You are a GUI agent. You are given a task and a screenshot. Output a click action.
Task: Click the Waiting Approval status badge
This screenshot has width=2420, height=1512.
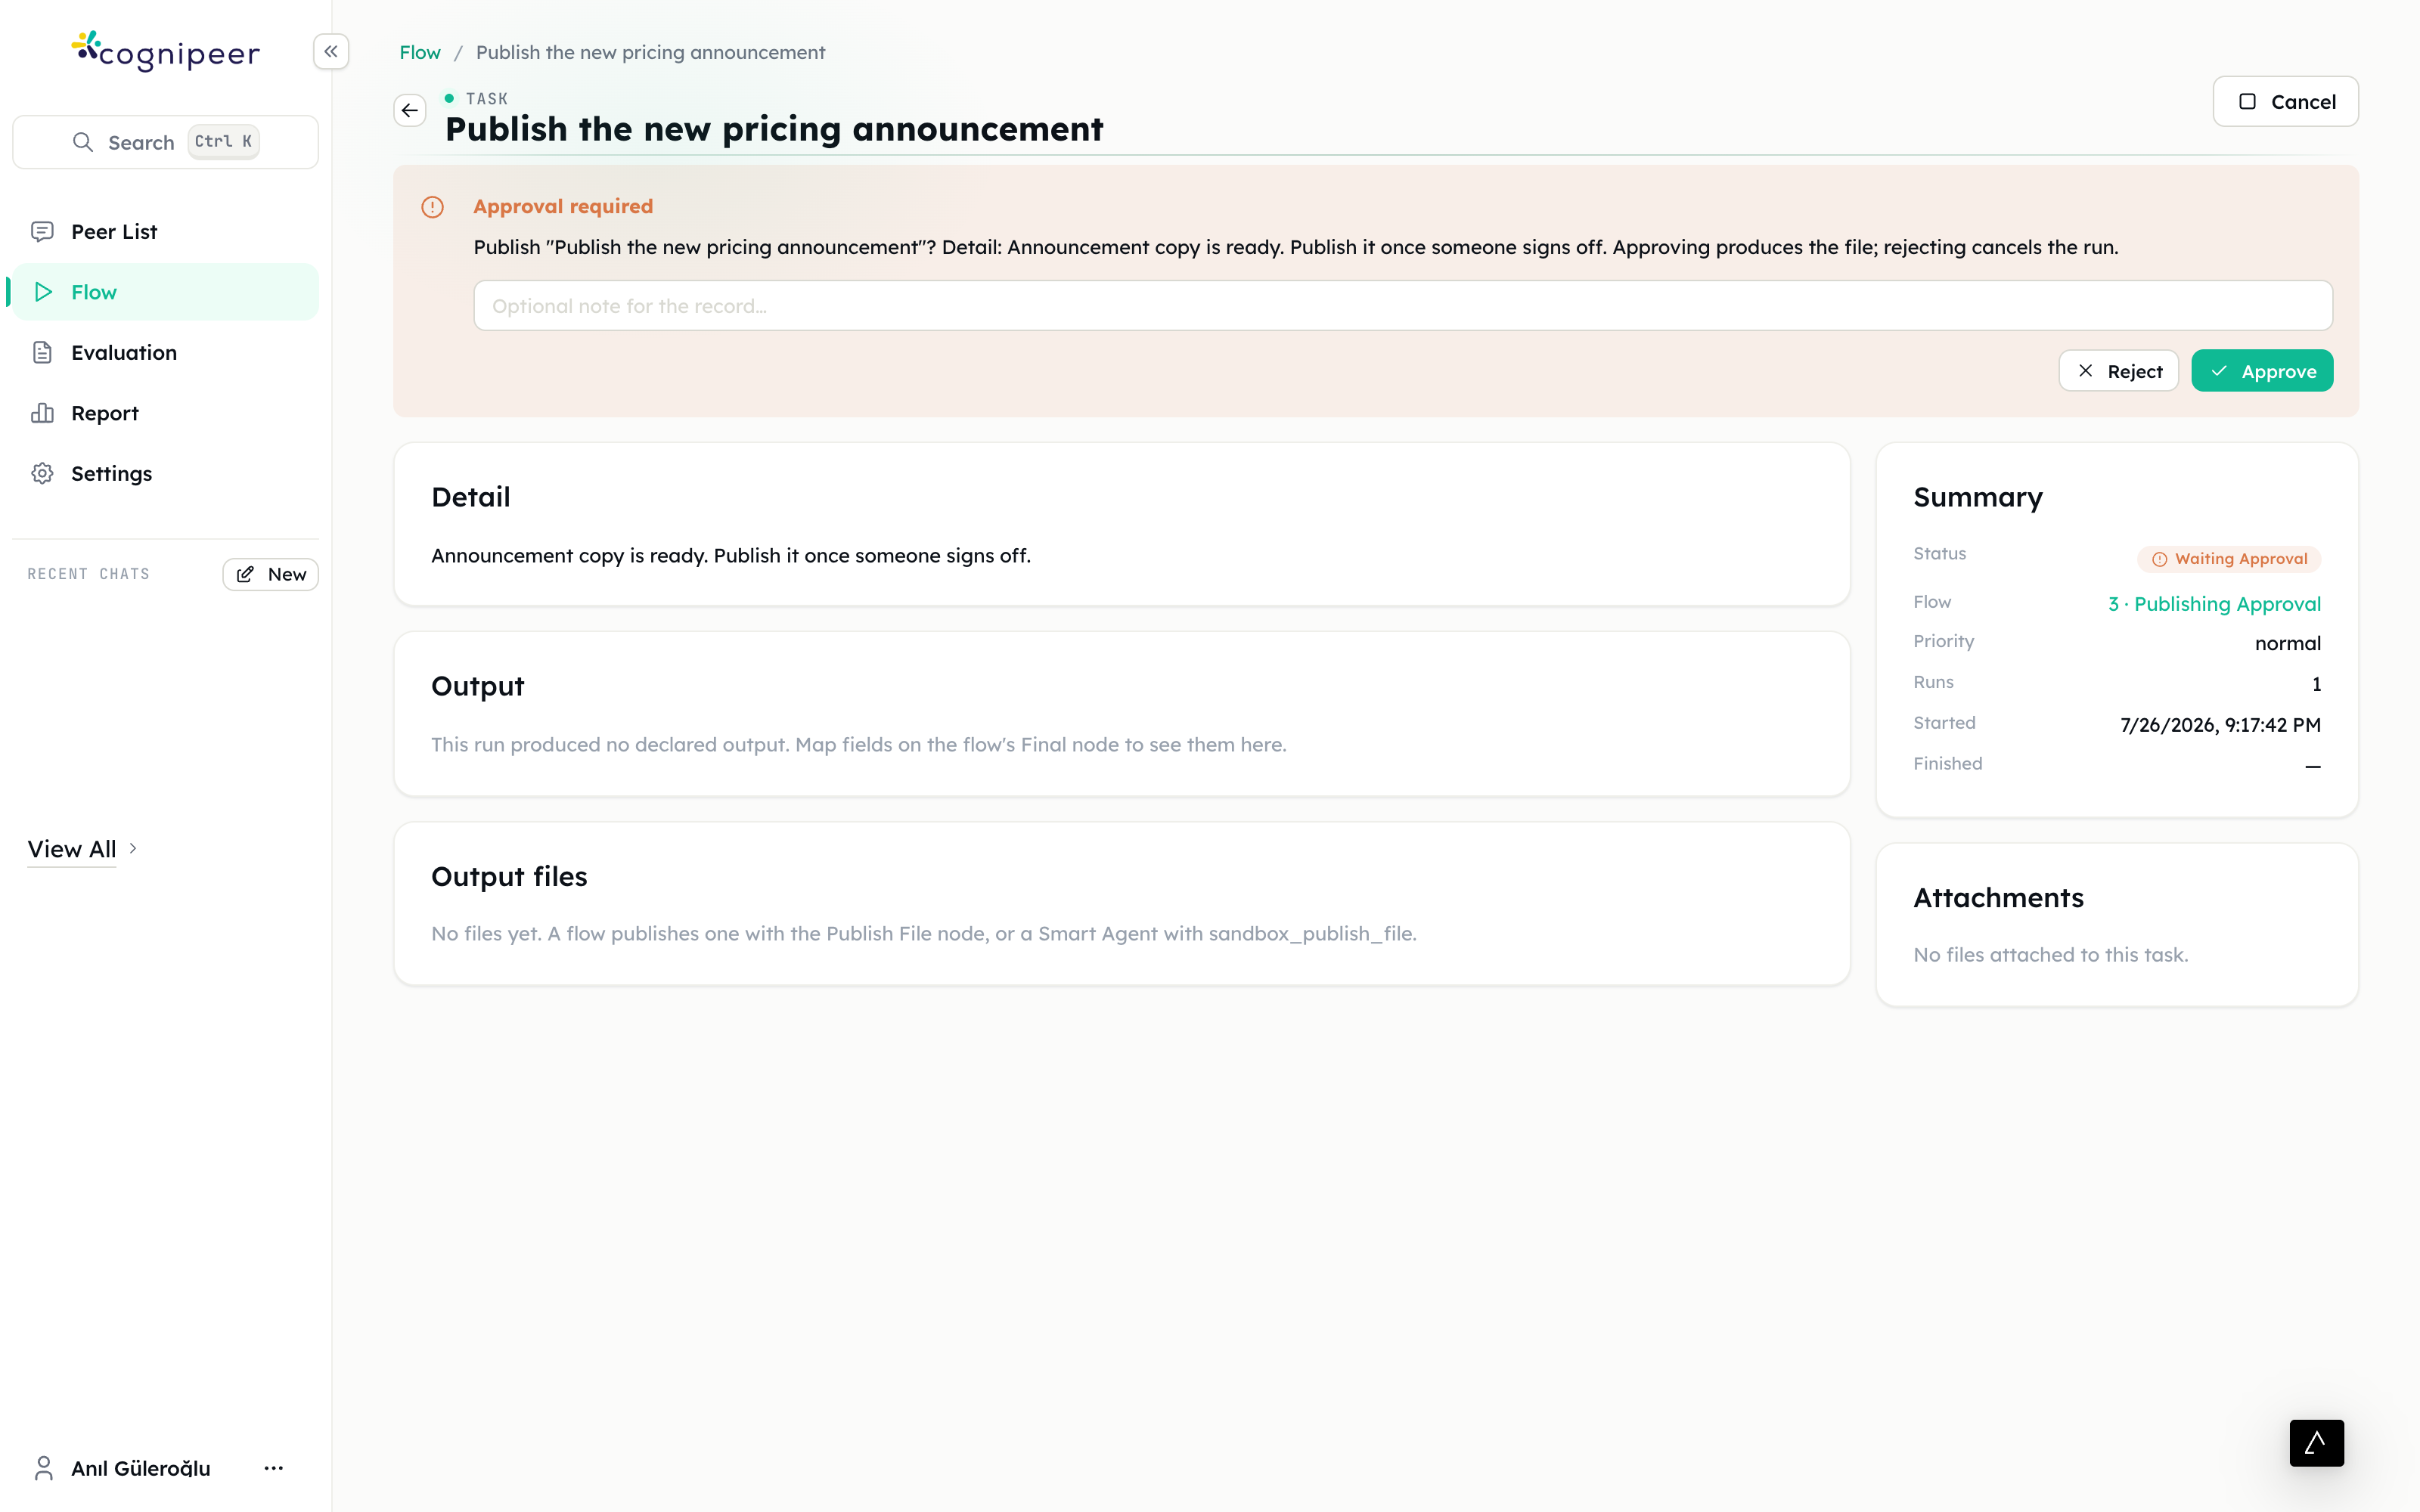point(2229,559)
